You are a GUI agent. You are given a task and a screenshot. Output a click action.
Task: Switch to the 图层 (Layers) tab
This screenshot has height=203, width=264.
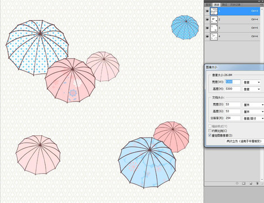[x=208, y=5]
